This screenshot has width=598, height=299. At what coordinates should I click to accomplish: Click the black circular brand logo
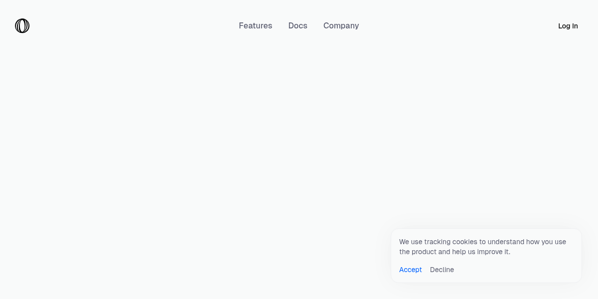[x=22, y=26]
